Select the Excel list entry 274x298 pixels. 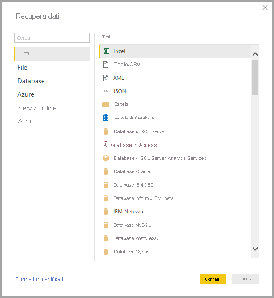click(x=175, y=51)
